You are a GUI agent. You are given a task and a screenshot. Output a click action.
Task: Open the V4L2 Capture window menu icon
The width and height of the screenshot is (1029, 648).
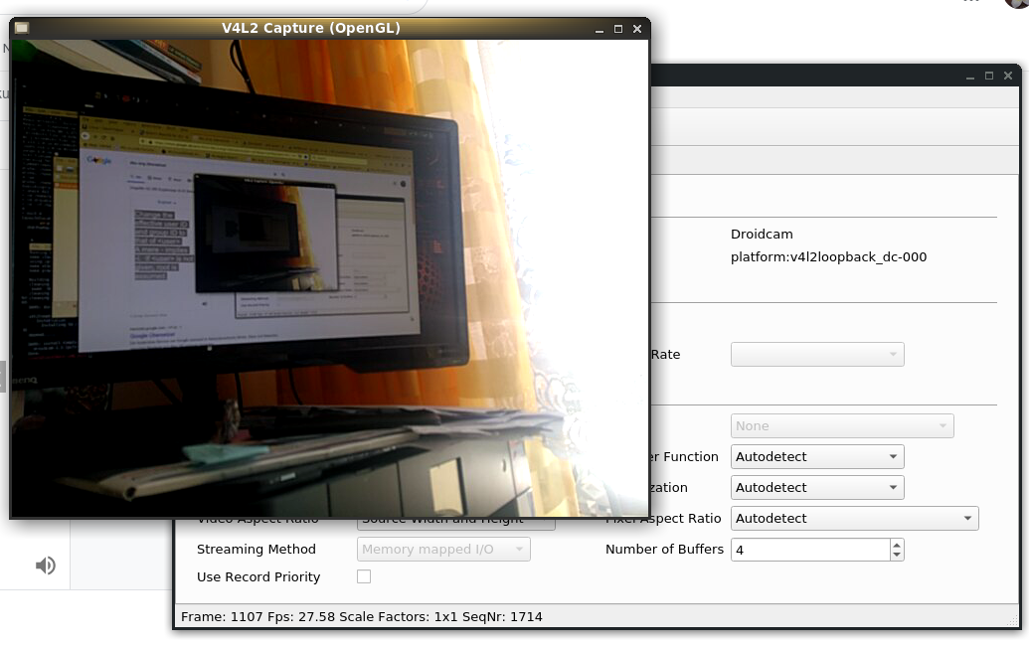pyautogui.click(x=21, y=29)
